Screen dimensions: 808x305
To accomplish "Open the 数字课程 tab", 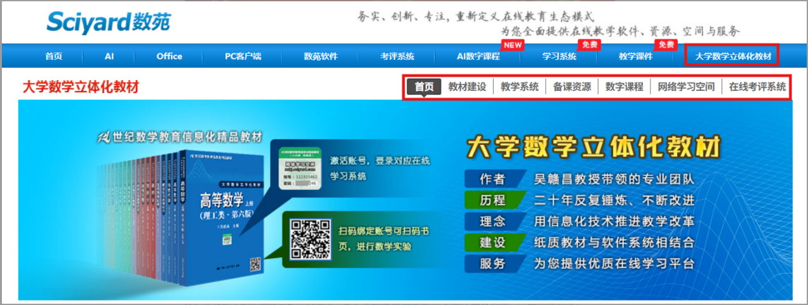I will click(624, 87).
